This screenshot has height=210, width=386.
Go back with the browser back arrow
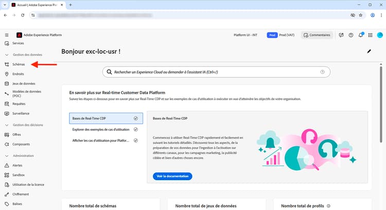click(x=6, y=15)
